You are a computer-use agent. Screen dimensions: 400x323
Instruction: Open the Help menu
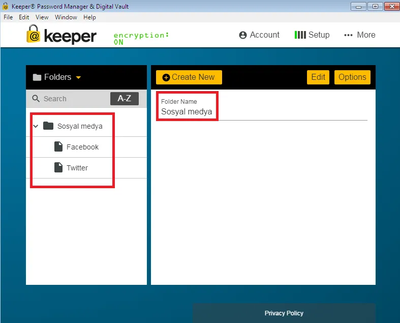click(89, 17)
